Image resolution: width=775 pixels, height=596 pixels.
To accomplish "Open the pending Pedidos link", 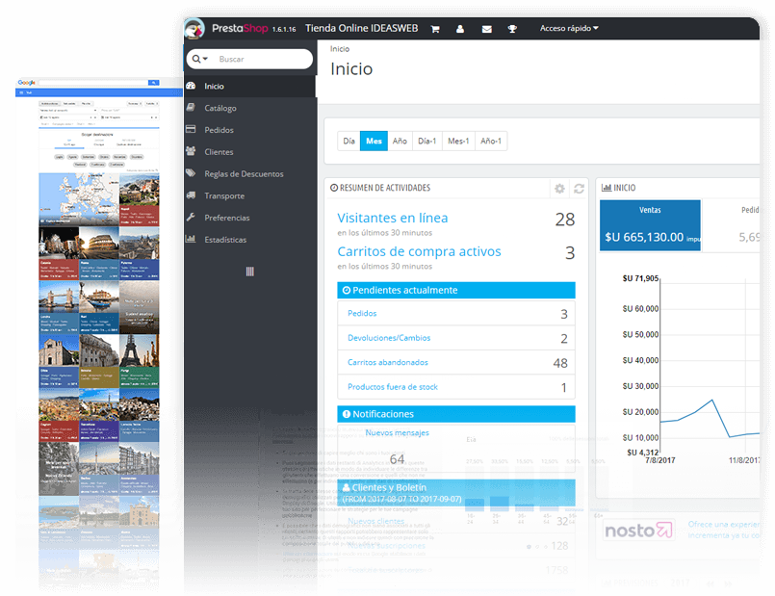I will tap(362, 313).
